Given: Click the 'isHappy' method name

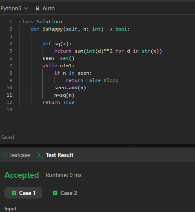Looking at the screenshot, I should coord(53,29).
